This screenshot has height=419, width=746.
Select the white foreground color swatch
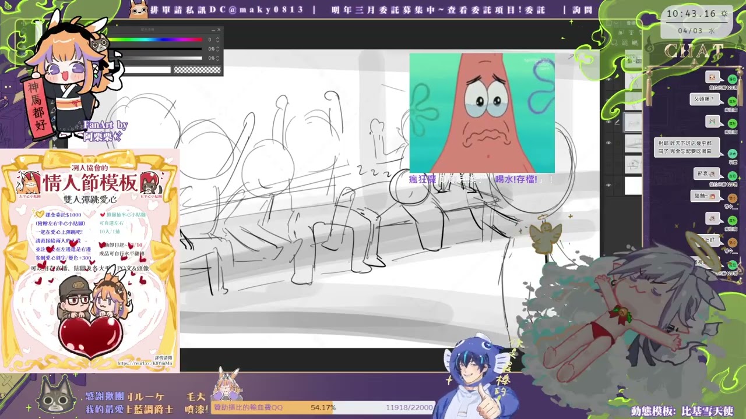click(147, 70)
